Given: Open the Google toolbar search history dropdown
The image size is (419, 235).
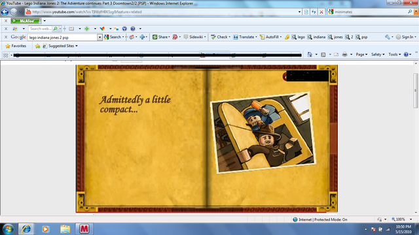Looking at the screenshot, I should (100, 37).
